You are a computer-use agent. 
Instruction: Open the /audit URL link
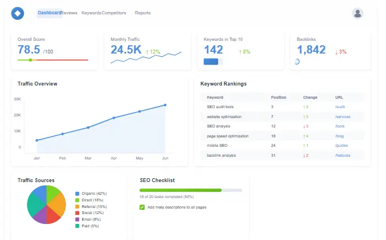click(340, 106)
